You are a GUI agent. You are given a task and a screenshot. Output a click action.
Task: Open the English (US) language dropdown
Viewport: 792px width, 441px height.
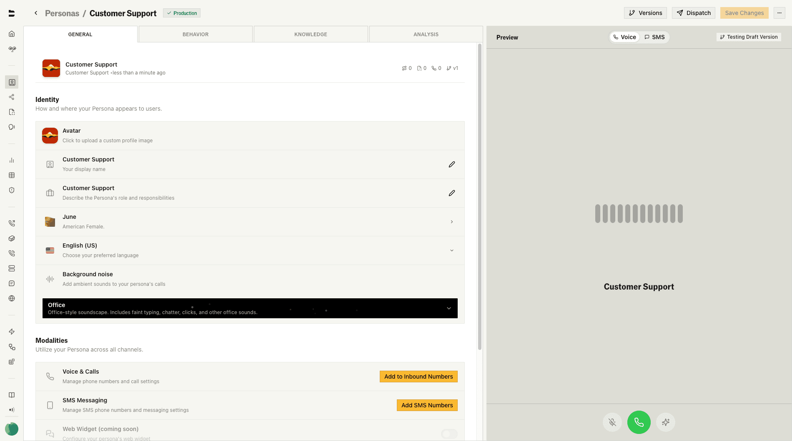[x=451, y=250]
